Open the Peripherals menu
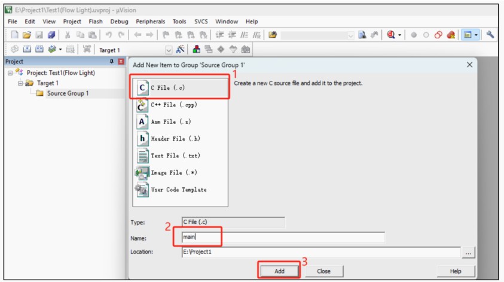This screenshot has height=282, width=504. [150, 22]
